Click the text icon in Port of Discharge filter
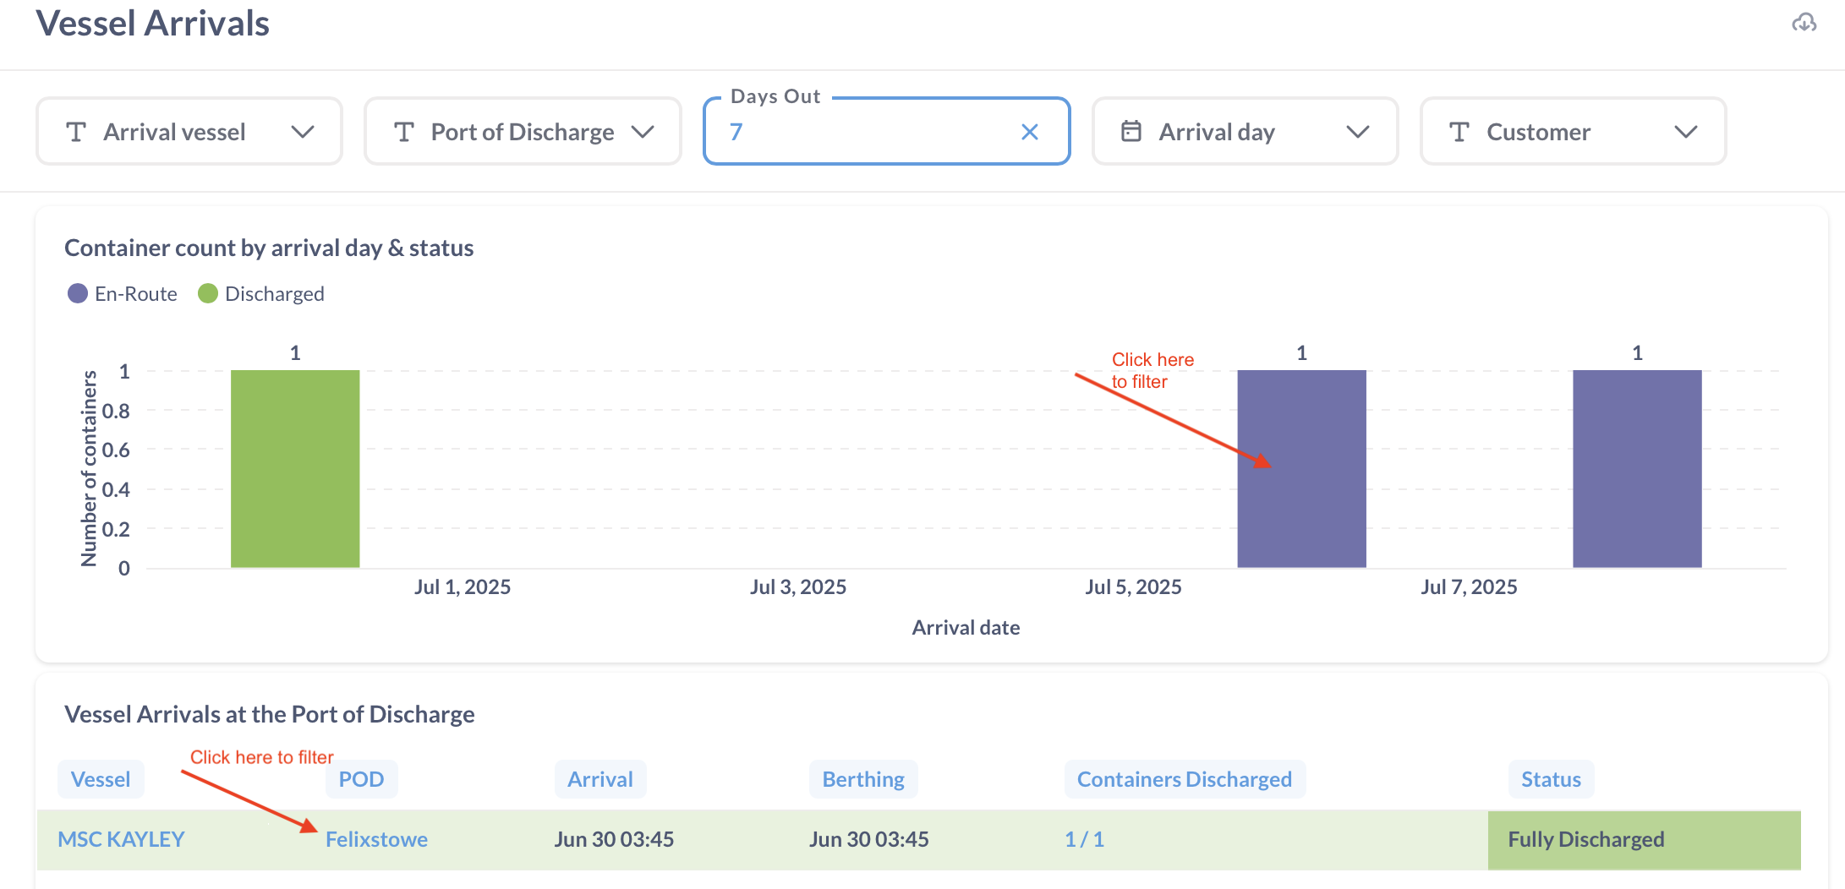 (x=404, y=132)
